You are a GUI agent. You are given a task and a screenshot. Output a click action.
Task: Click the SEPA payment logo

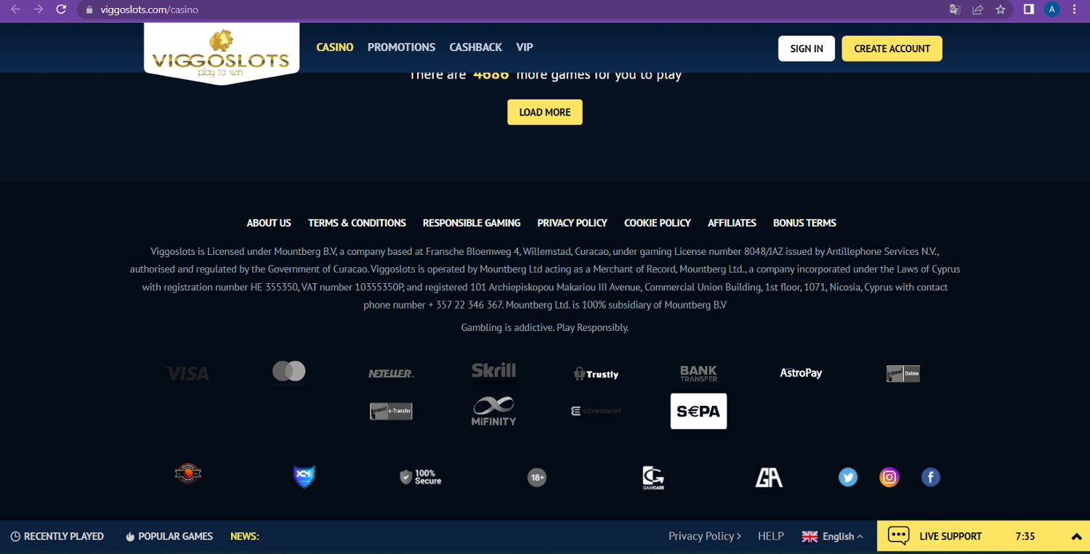point(698,411)
